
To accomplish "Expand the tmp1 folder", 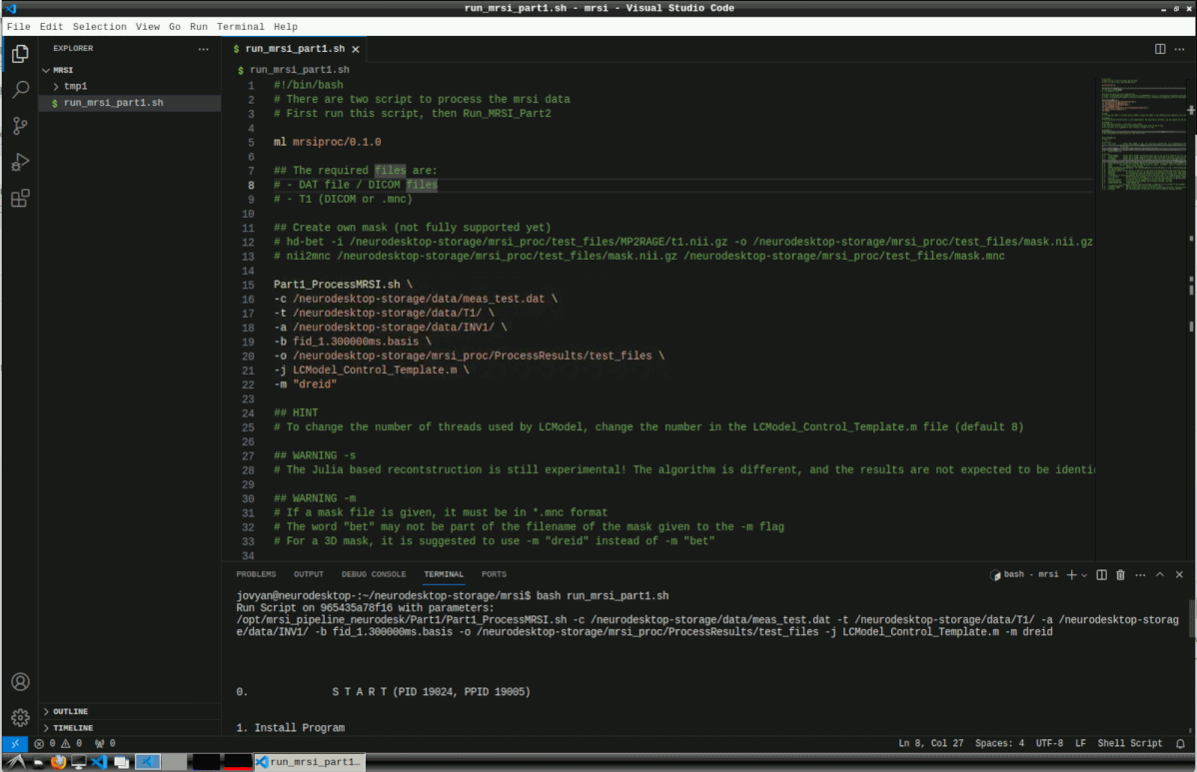I will 75,86.
